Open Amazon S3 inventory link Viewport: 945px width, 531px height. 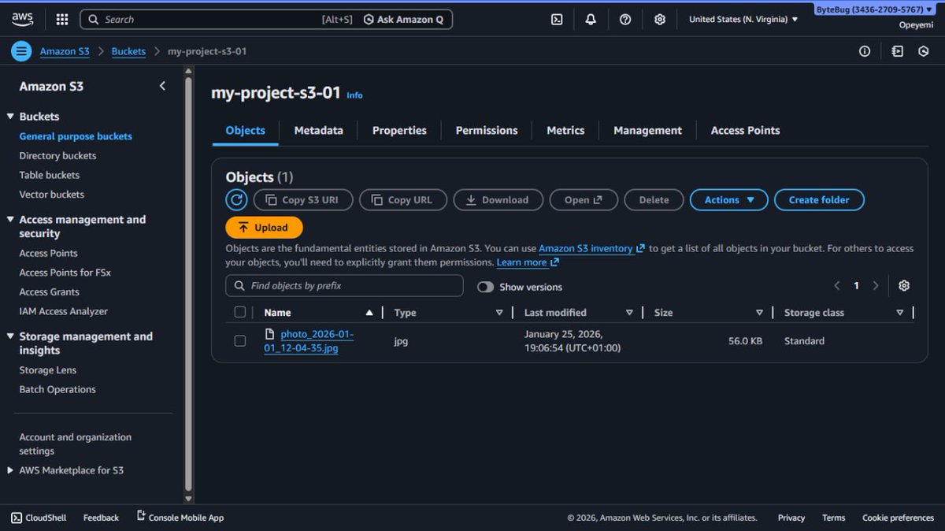591,248
